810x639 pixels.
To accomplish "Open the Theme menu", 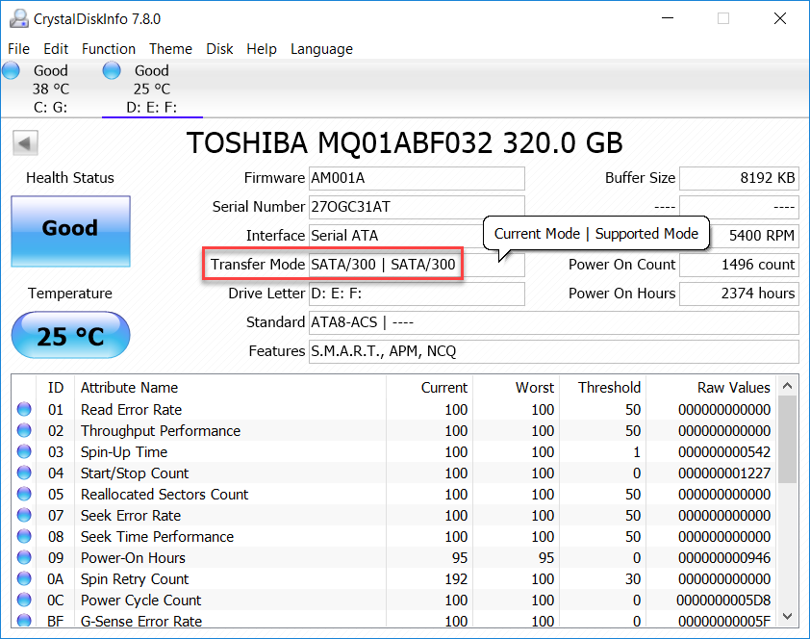I will point(170,49).
